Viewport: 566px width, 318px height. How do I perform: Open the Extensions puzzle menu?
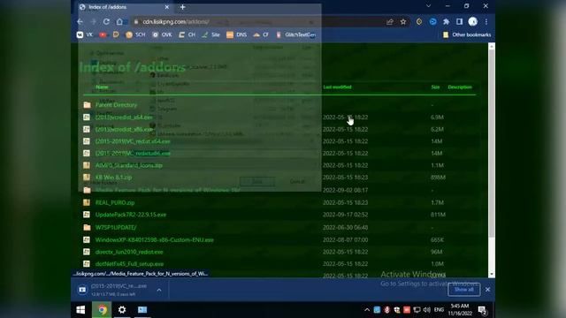(x=446, y=22)
